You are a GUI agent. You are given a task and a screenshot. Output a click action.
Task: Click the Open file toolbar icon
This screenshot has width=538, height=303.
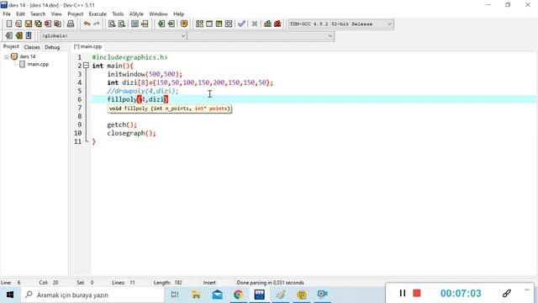(x=18, y=24)
